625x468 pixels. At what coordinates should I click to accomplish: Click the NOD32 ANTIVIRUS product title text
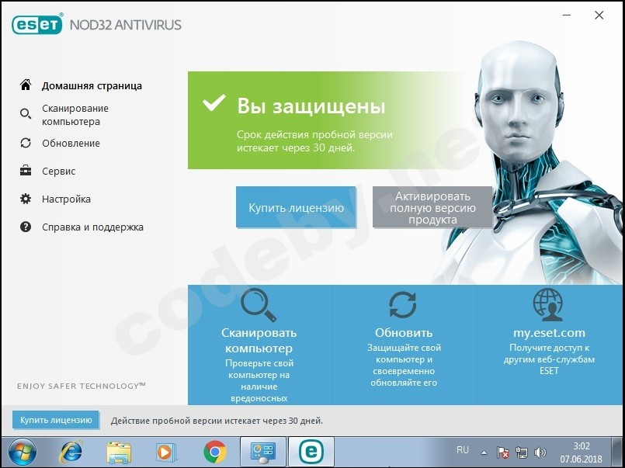[126, 25]
